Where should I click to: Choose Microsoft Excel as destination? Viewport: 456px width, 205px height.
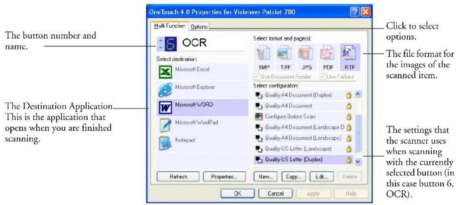pyautogui.click(x=202, y=72)
